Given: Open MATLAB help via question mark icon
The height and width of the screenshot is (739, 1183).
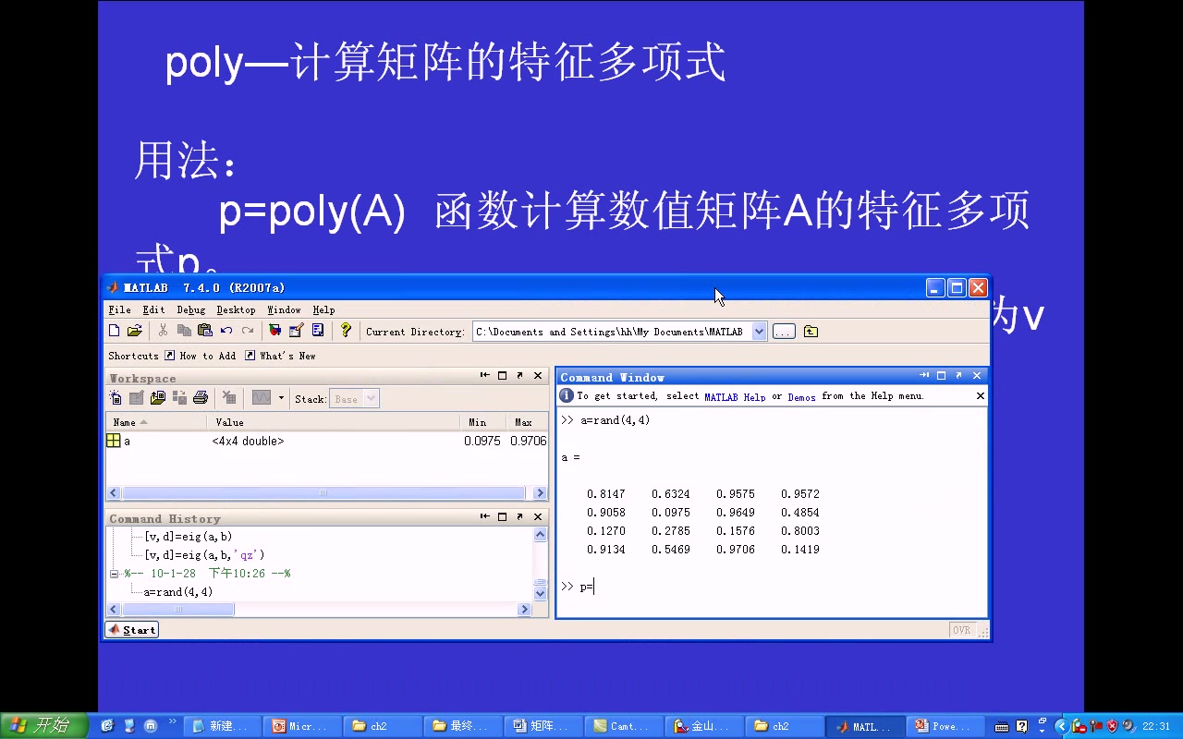Looking at the screenshot, I should point(346,331).
